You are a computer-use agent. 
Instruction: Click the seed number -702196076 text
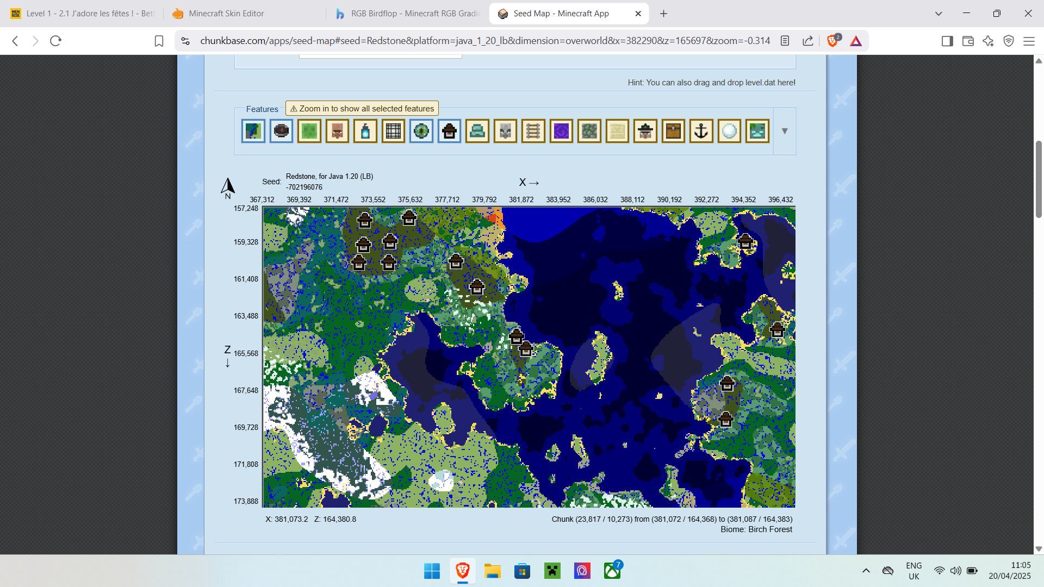click(x=304, y=187)
